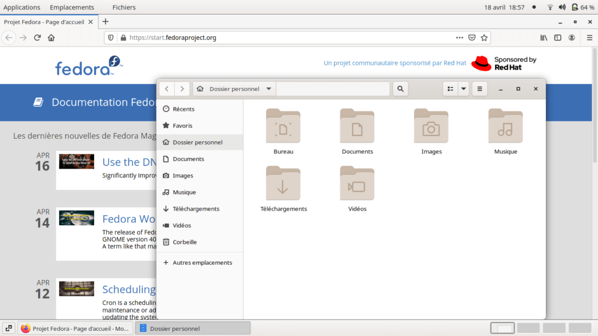This screenshot has width=598, height=336.
Task: Select Dossier personnel in the sidebar
Action: click(200, 142)
